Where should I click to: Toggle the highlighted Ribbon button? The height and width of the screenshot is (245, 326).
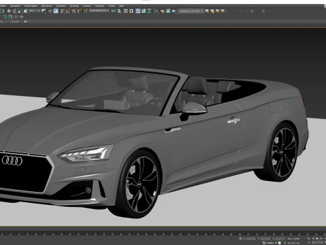(x=138, y=11)
